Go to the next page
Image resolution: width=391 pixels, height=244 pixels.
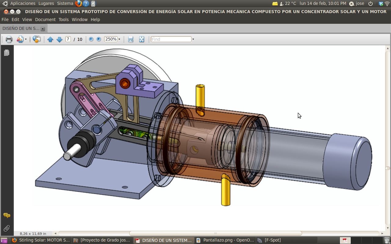tap(59, 39)
